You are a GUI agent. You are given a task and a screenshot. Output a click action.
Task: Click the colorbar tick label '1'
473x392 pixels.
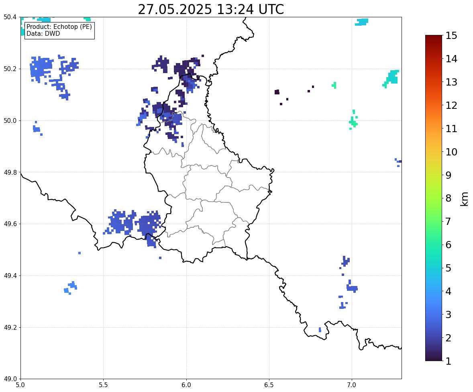pyautogui.click(x=449, y=361)
